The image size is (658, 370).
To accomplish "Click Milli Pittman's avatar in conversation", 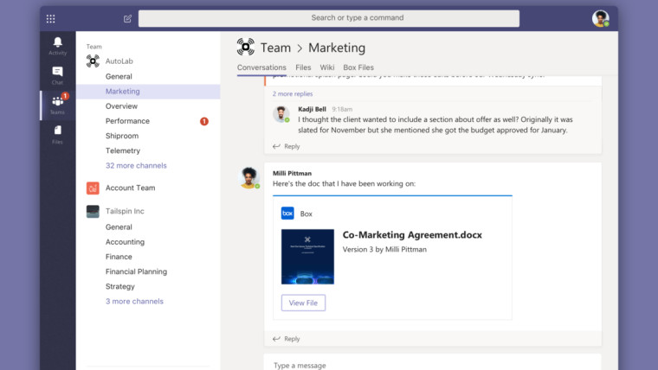I will coord(248,177).
